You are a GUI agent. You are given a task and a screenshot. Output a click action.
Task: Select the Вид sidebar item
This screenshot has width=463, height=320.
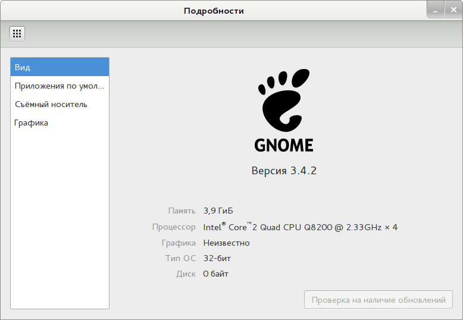(x=60, y=67)
